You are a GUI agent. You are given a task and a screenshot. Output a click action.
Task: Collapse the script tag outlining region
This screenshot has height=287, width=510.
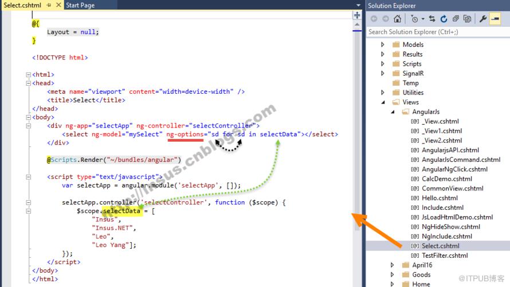(x=28, y=177)
